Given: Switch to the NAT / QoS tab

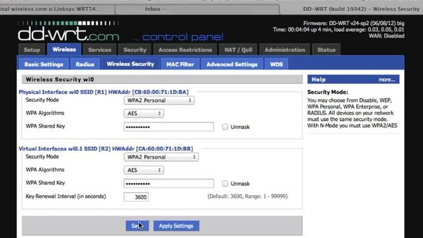Looking at the screenshot, I should click(x=238, y=50).
